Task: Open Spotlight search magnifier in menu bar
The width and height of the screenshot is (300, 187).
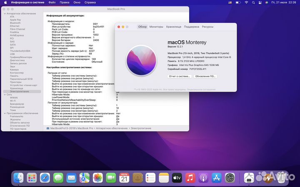Action: 253,2
